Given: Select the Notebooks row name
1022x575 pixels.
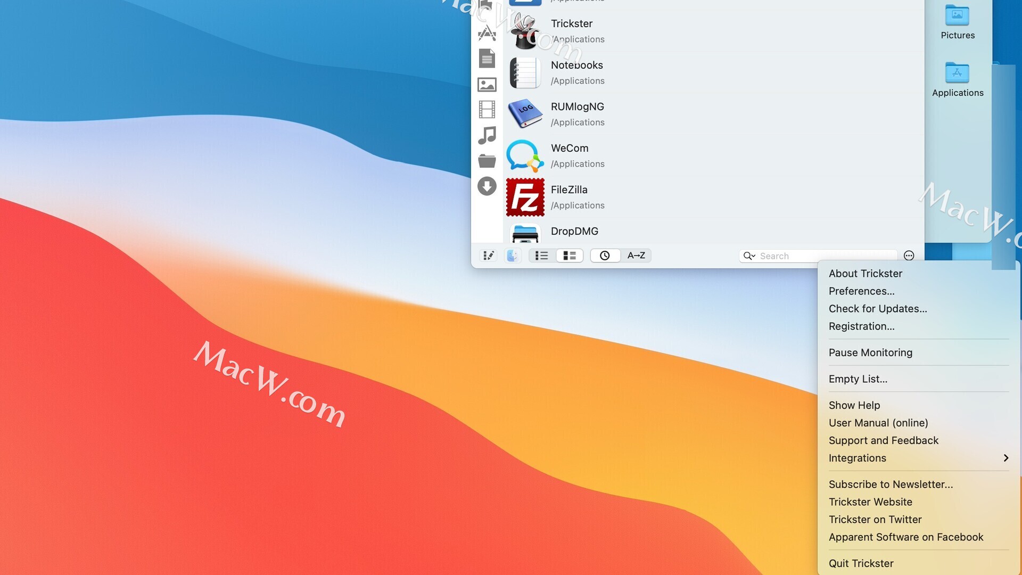Looking at the screenshot, I should pyautogui.click(x=577, y=65).
